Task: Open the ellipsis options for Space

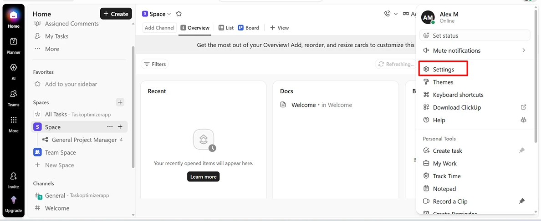Action: coord(110,127)
